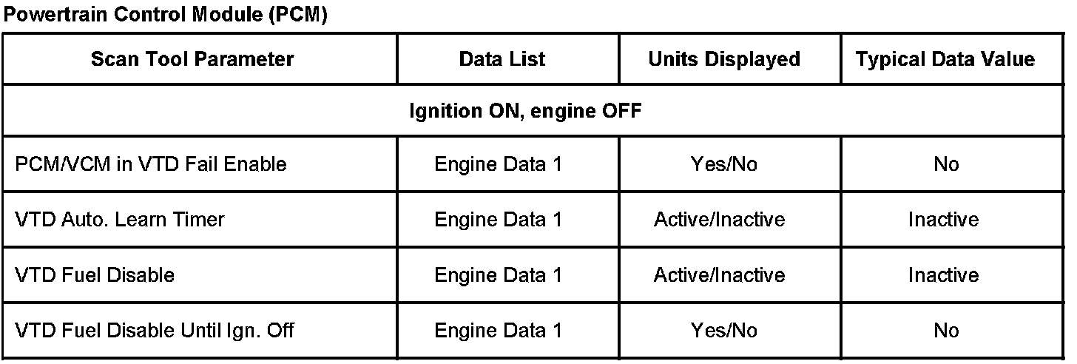Click the No value for Until Ign. Off row
Image resolution: width=1077 pixels, height=364 pixels.
pyautogui.click(x=946, y=330)
